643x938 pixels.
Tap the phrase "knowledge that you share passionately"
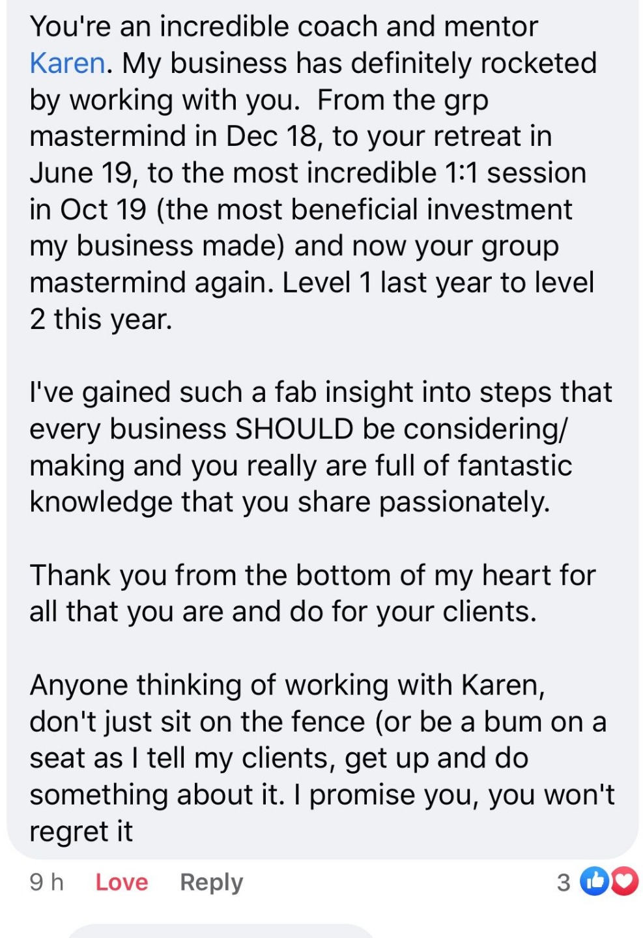289,502
